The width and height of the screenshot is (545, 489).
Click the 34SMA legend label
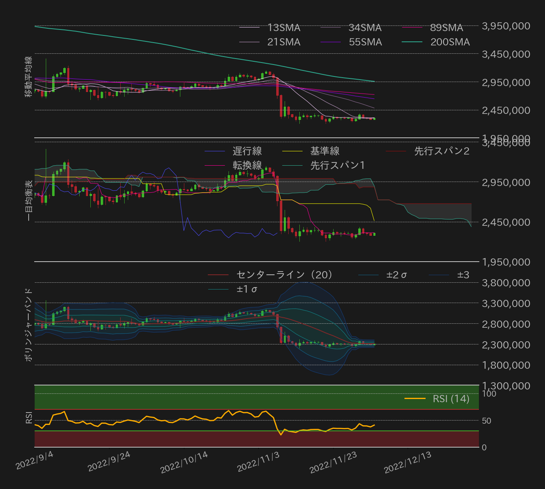point(365,28)
